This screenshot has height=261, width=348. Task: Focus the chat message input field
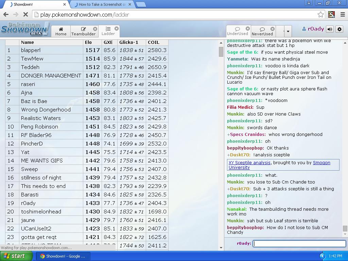coord(299,243)
